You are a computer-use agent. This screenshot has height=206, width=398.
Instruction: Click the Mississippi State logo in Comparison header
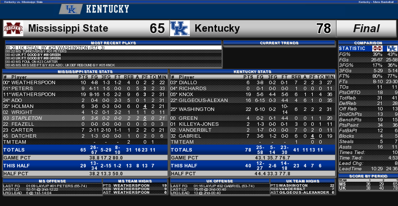pos(377,49)
